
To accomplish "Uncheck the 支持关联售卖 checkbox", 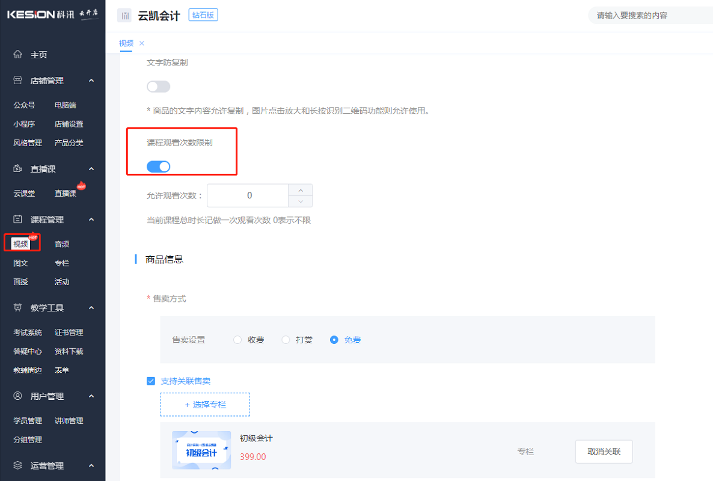I will [x=151, y=381].
